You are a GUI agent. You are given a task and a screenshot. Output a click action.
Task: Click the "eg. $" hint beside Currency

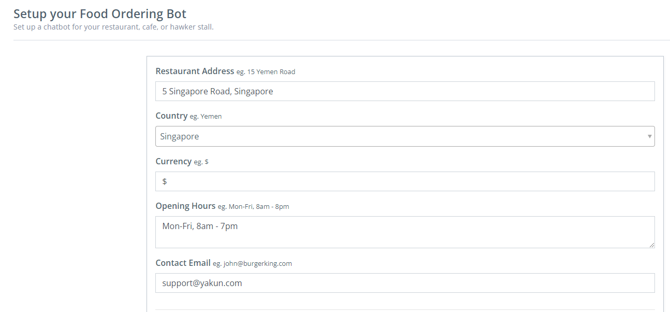tap(201, 162)
